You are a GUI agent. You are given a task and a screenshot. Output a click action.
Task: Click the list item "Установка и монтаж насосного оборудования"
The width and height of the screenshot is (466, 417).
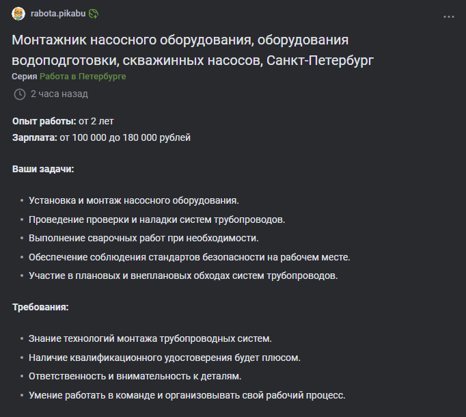[x=134, y=201]
